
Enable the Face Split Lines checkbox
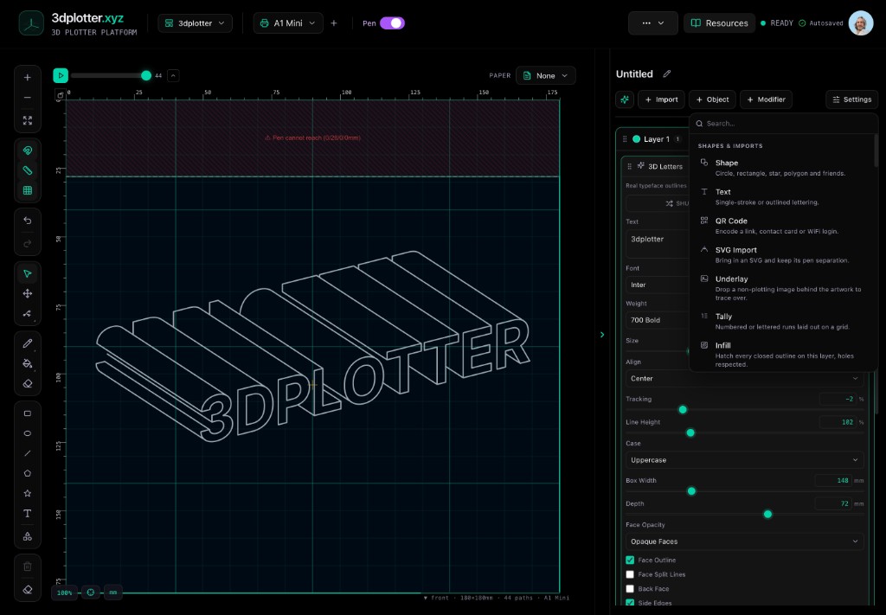click(x=630, y=574)
